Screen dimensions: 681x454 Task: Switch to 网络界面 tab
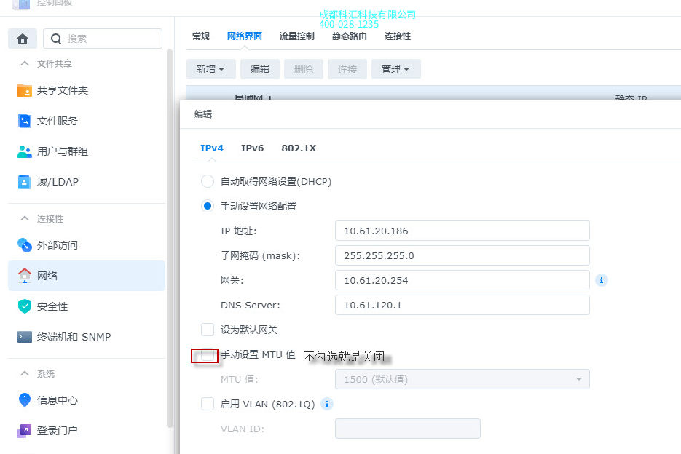(245, 36)
